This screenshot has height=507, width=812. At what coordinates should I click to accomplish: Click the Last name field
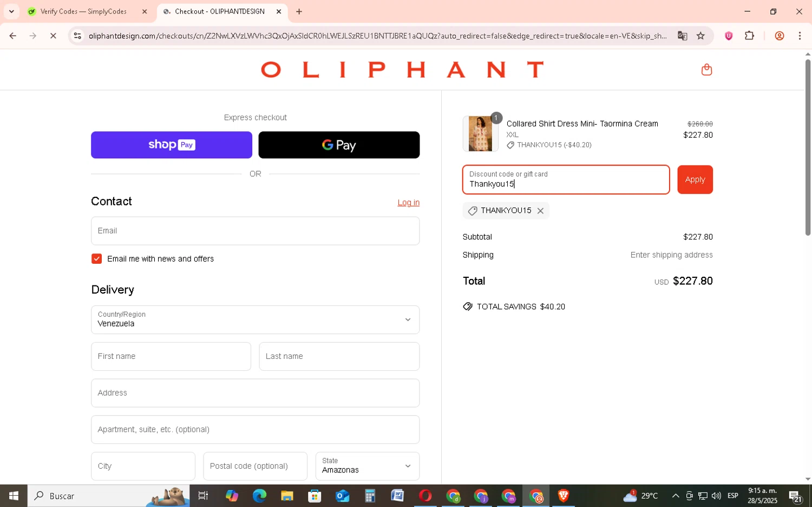tap(339, 356)
